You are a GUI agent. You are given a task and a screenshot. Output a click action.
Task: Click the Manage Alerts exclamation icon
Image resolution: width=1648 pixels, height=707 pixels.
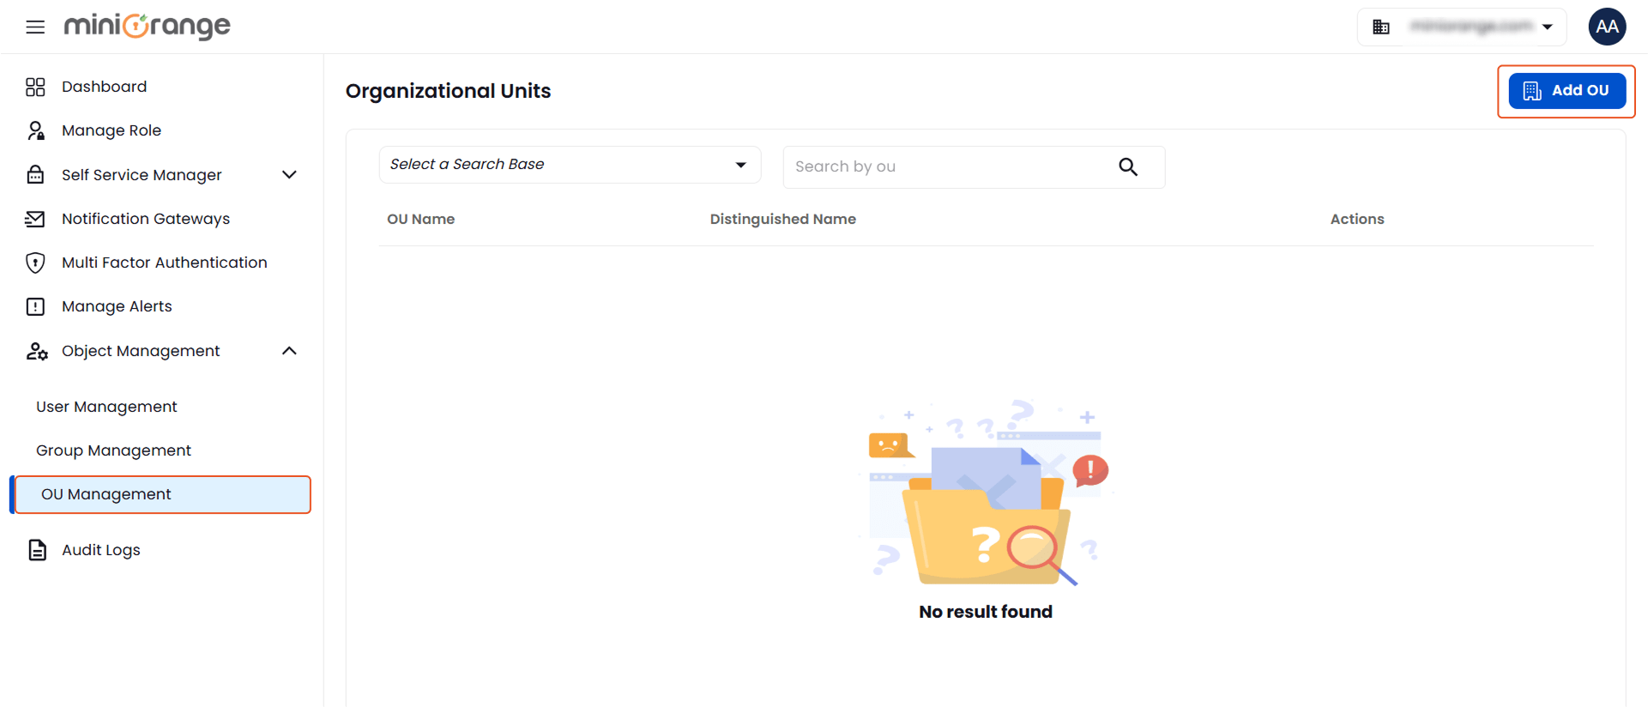35,306
